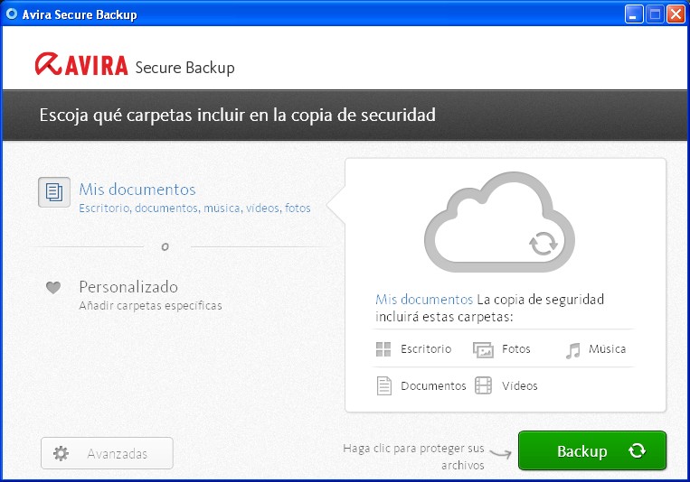Open Avanzadas advanced settings
This screenshot has height=482, width=690.
pyautogui.click(x=107, y=453)
